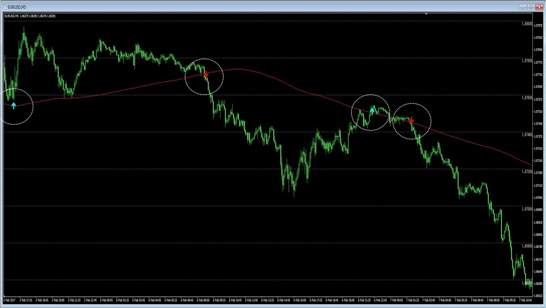
Task: Click 1.07375 on the price scale
Action: point(539,136)
